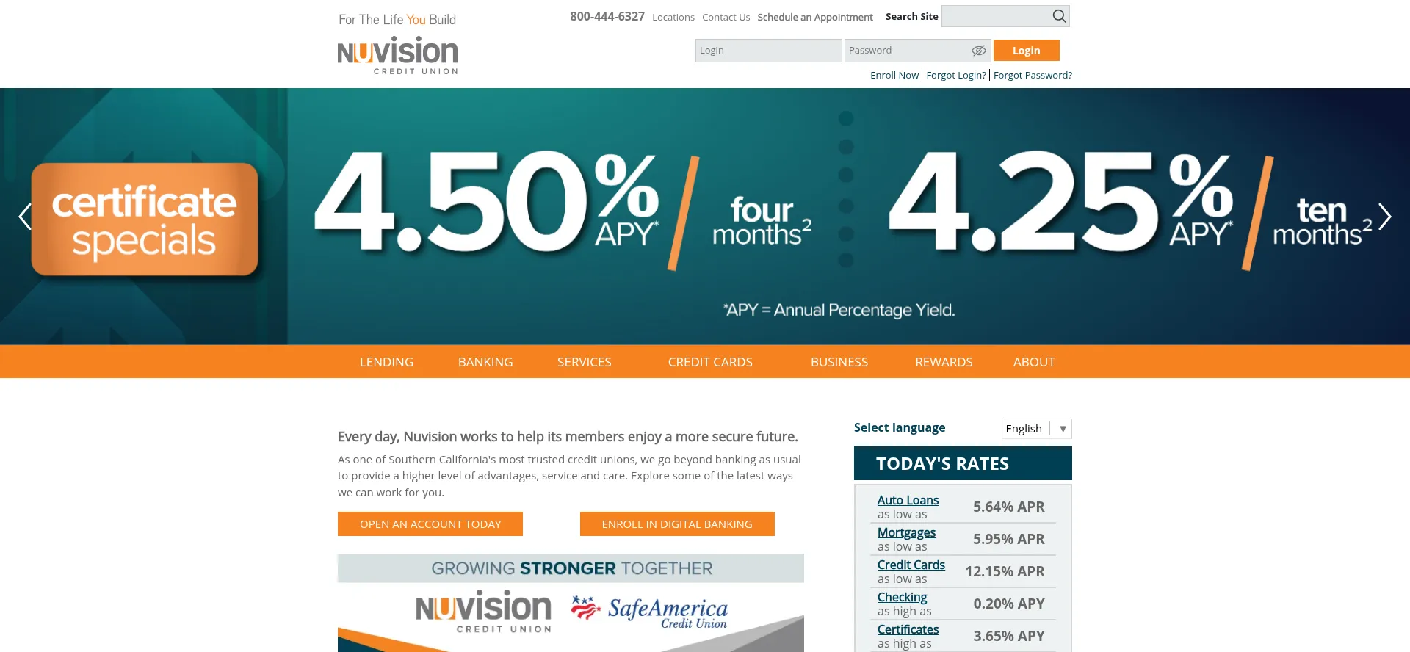The width and height of the screenshot is (1410, 652).
Task: Open the CREDIT CARDS menu
Action: pyautogui.click(x=710, y=362)
